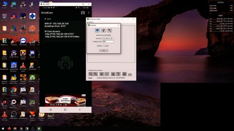Open the Downloads desktop shortcut
The image size is (234, 131).
click(x=32, y=66)
